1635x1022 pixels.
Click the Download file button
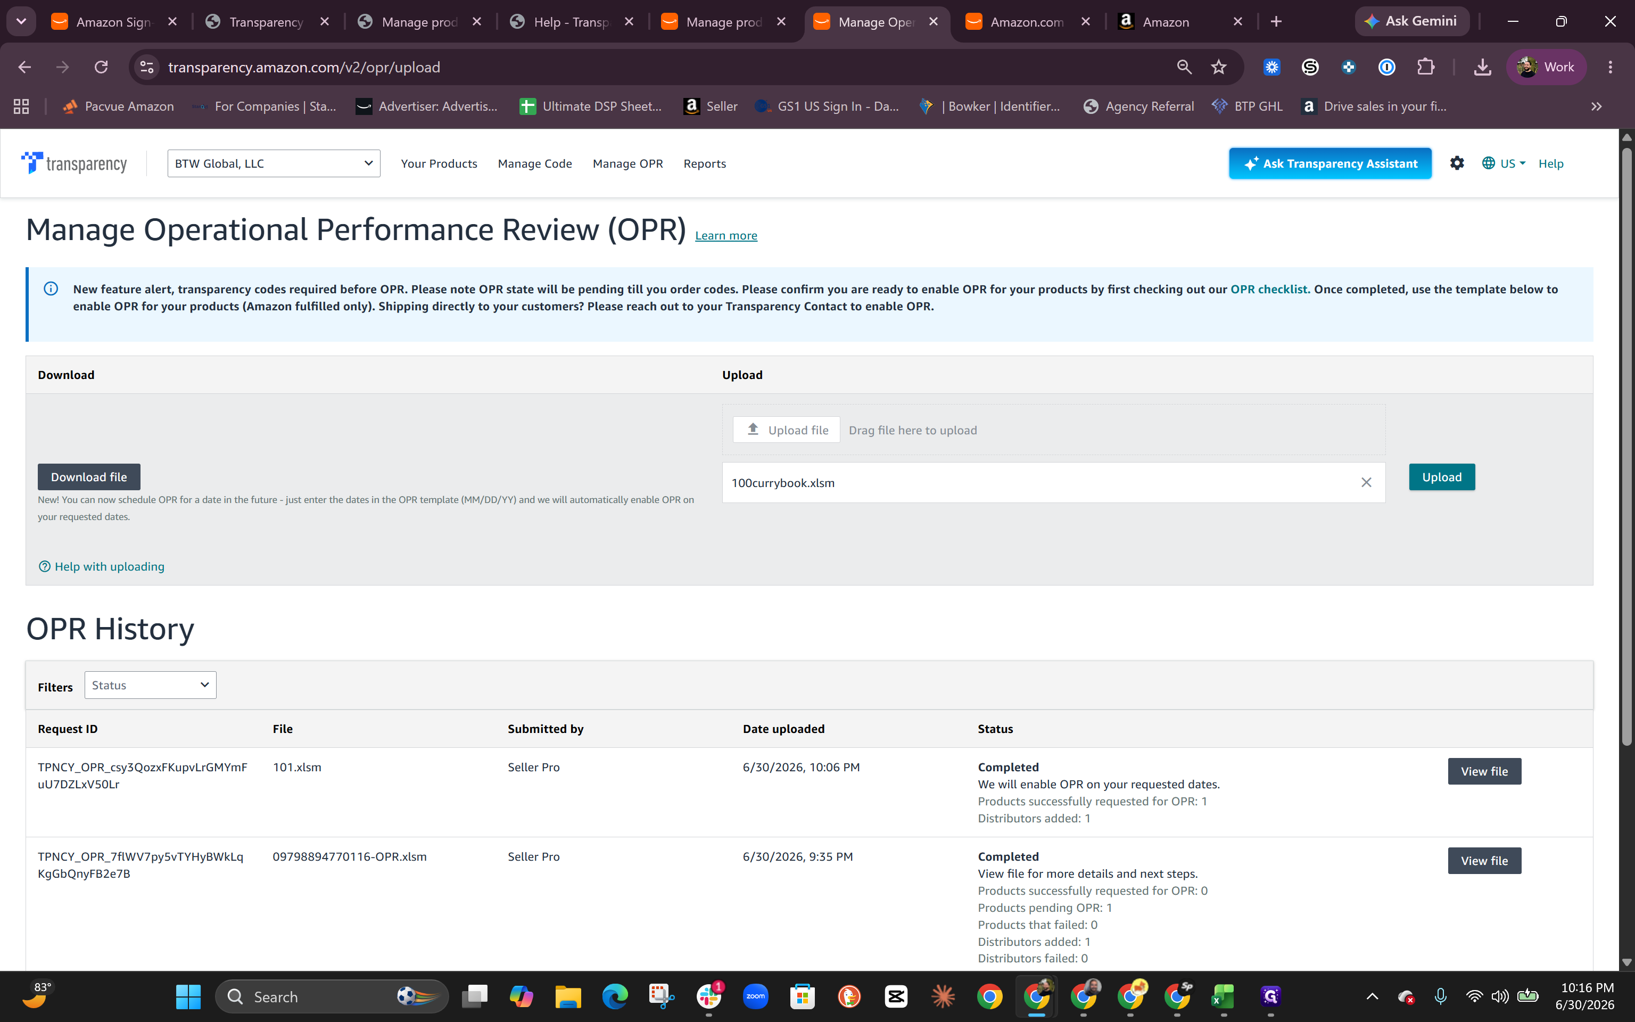88,476
